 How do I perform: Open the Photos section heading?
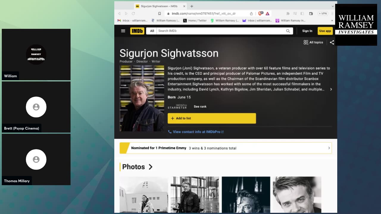(x=137, y=167)
